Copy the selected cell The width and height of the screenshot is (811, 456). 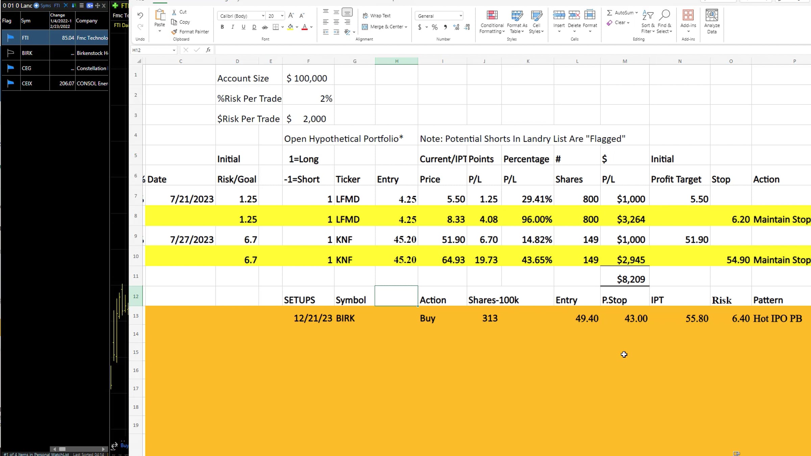[x=174, y=22]
